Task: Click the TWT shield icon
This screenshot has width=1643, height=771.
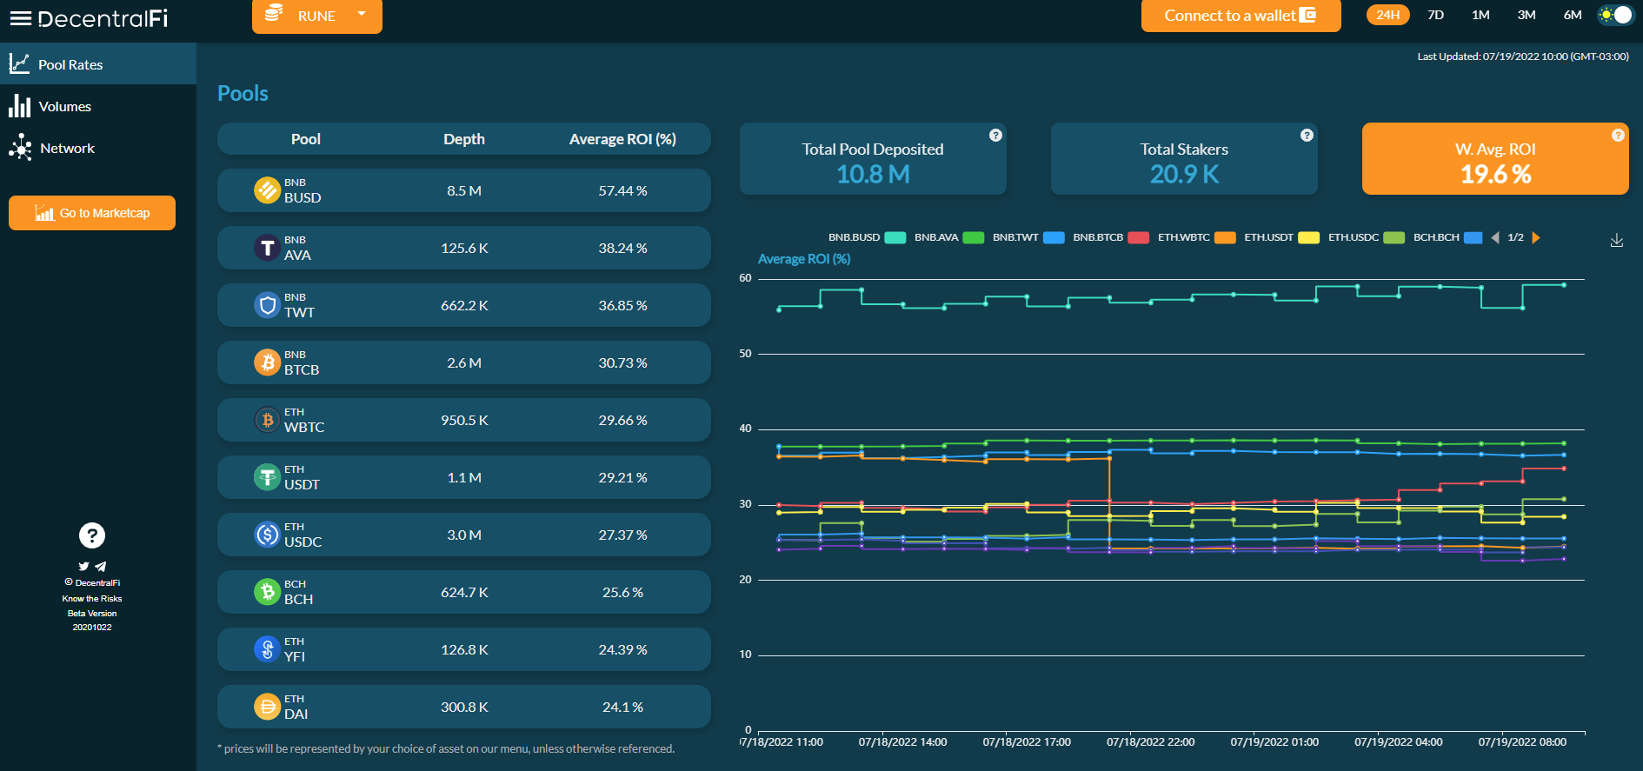Action: click(267, 305)
